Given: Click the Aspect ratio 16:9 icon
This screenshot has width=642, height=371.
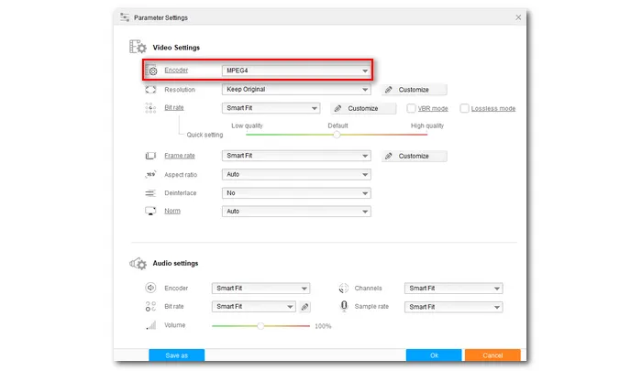Looking at the screenshot, I should (x=151, y=174).
